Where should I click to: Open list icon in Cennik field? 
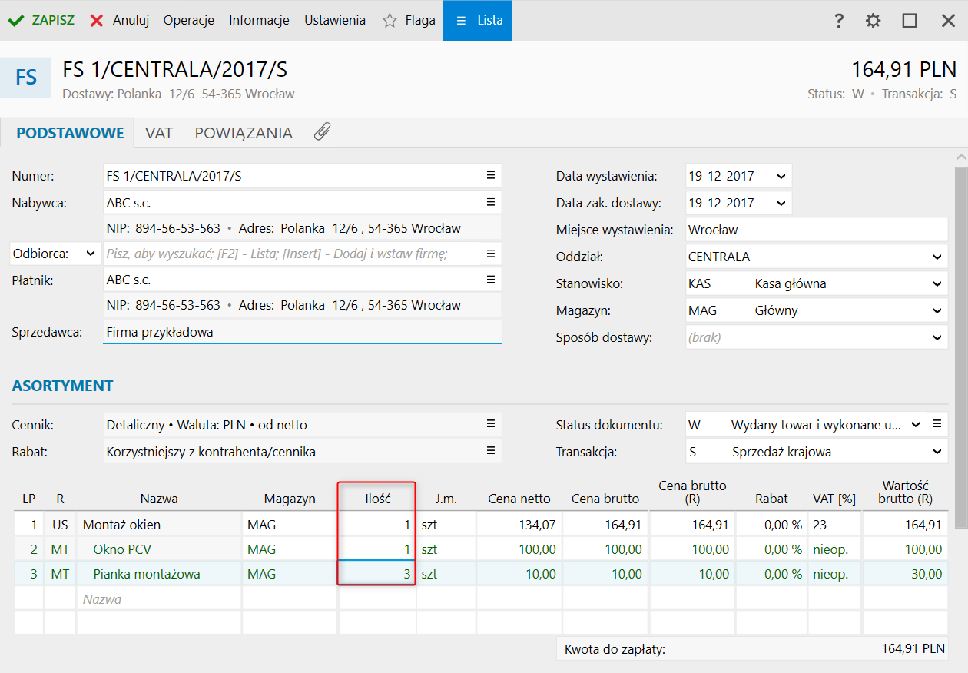[x=490, y=425]
